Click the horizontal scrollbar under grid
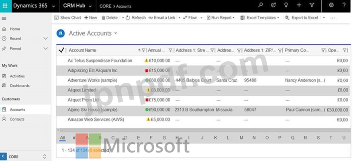 pyautogui.click(x=204, y=130)
